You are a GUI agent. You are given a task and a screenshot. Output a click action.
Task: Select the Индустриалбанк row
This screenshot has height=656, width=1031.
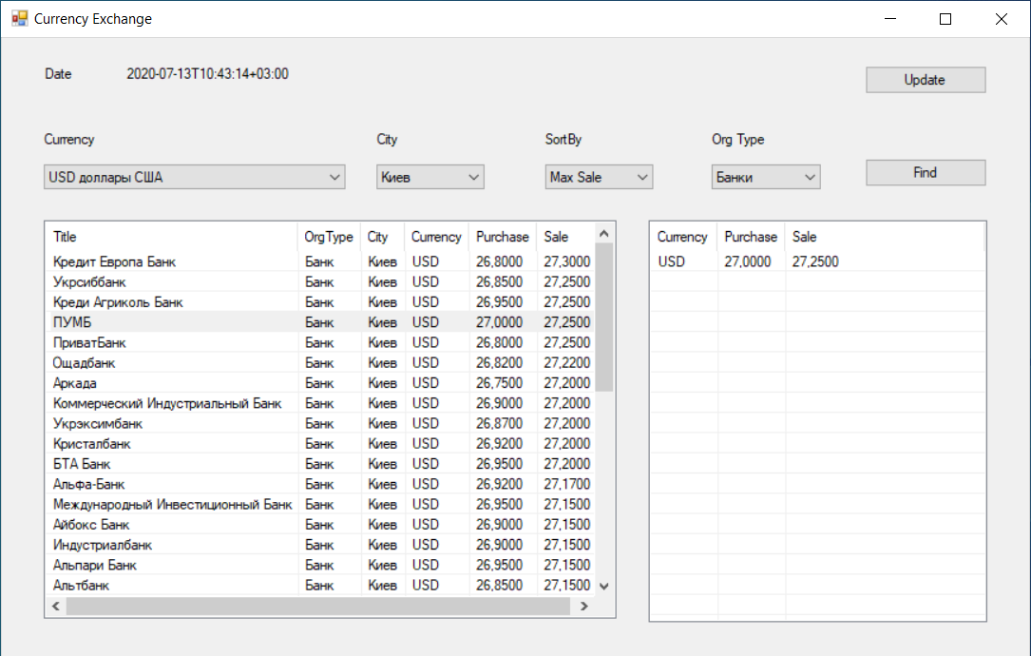[320, 546]
